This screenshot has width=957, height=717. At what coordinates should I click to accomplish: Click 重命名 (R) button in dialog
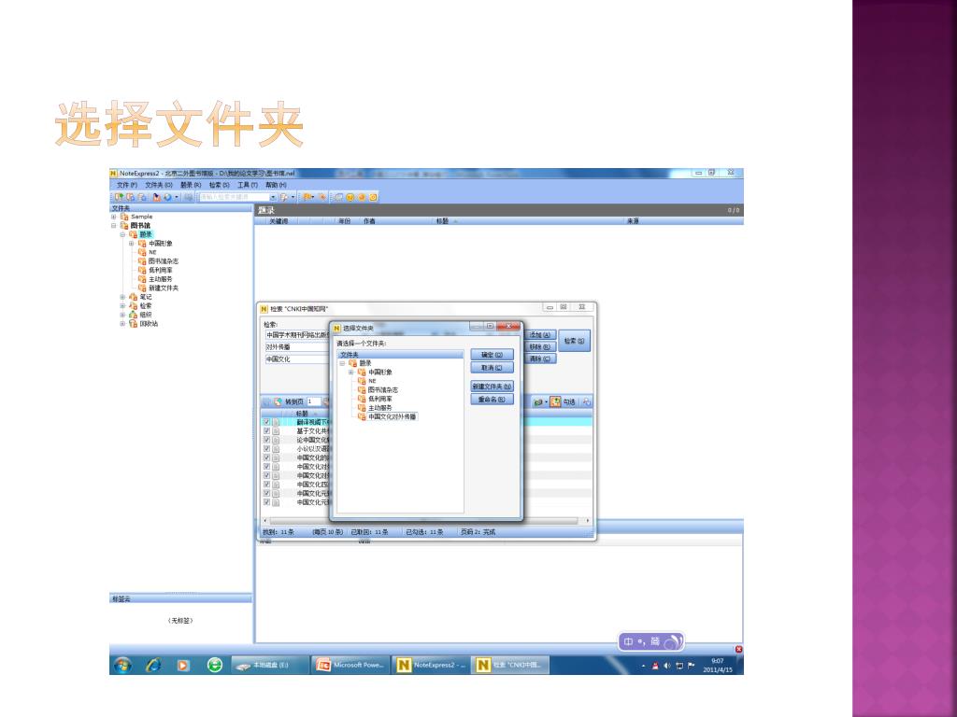click(492, 400)
